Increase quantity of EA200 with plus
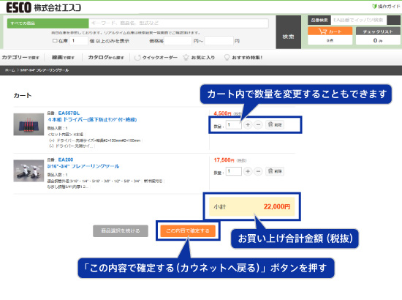 248,171
